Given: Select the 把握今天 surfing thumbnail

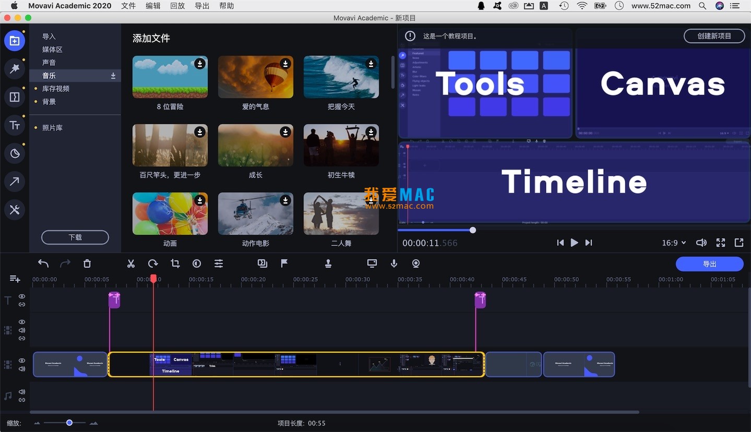Looking at the screenshot, I should (x=341, y=77).
